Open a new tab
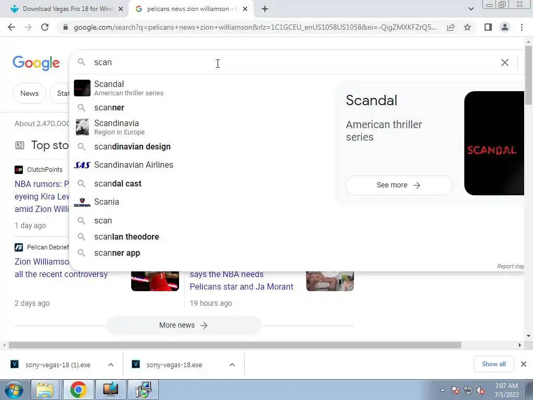Screen dimensions: 533x400 pos(265,9)
